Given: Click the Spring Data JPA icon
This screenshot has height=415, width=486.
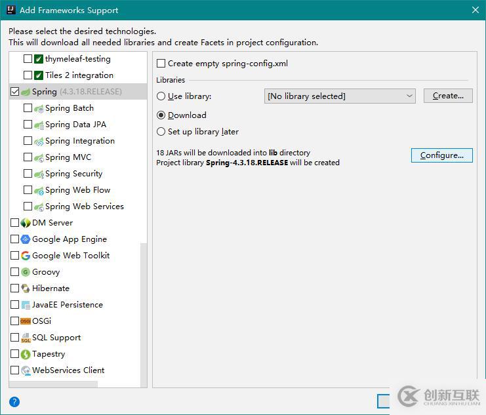Looking at the screenshot, I should [39, 125].
